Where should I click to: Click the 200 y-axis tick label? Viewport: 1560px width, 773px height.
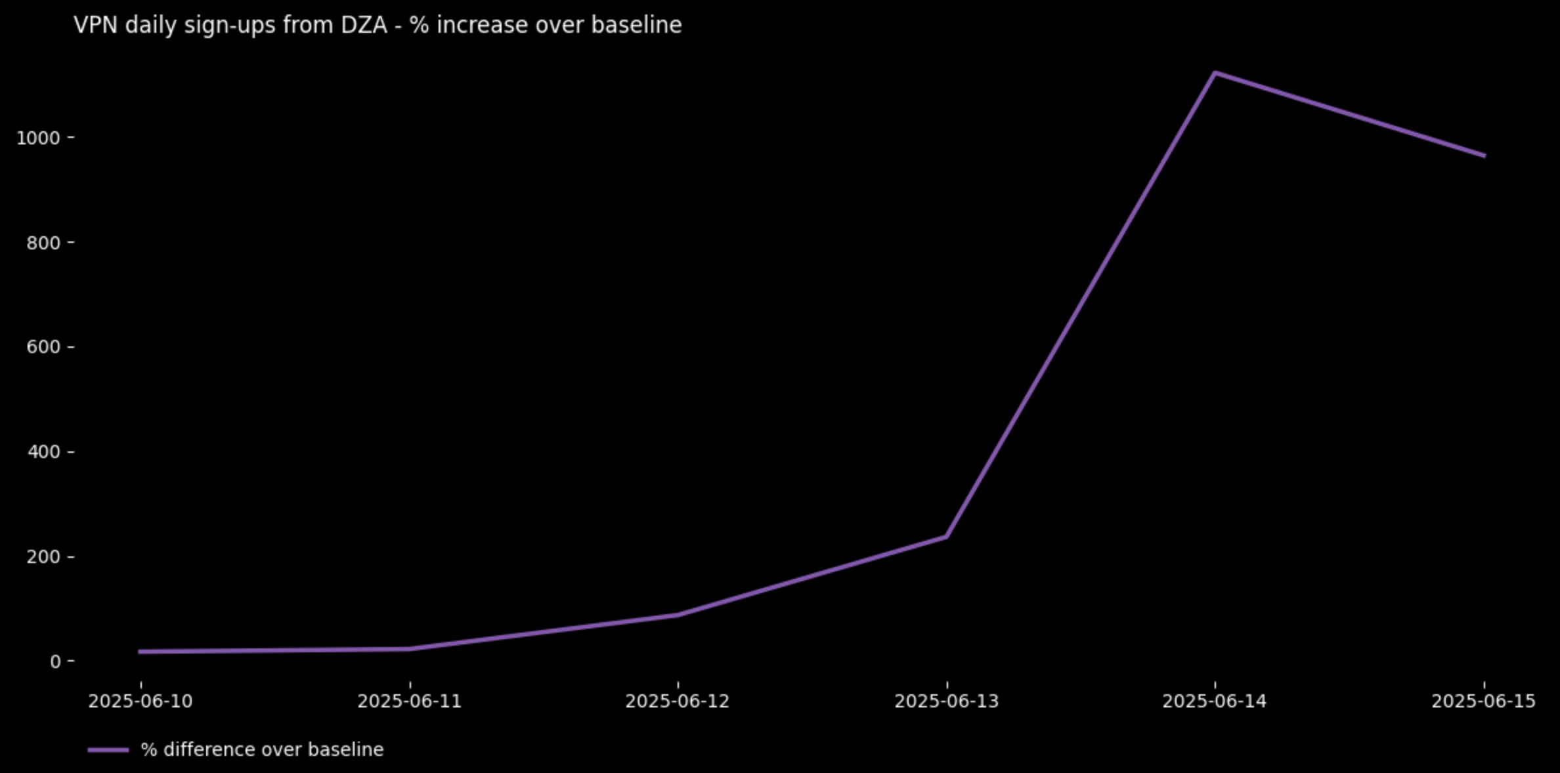[x=43, y=557]
